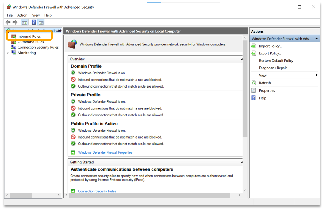Click Show/Hide Action Pane toolbar icon
The height and width of the screenshot is (209, 323).
tap(41, 22)
